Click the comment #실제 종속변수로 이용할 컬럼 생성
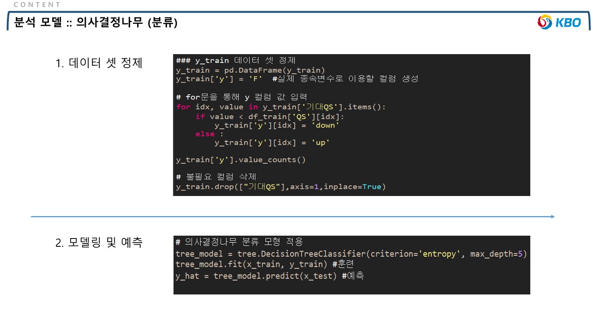Screen dimensions: 597x336 point(345,79)
